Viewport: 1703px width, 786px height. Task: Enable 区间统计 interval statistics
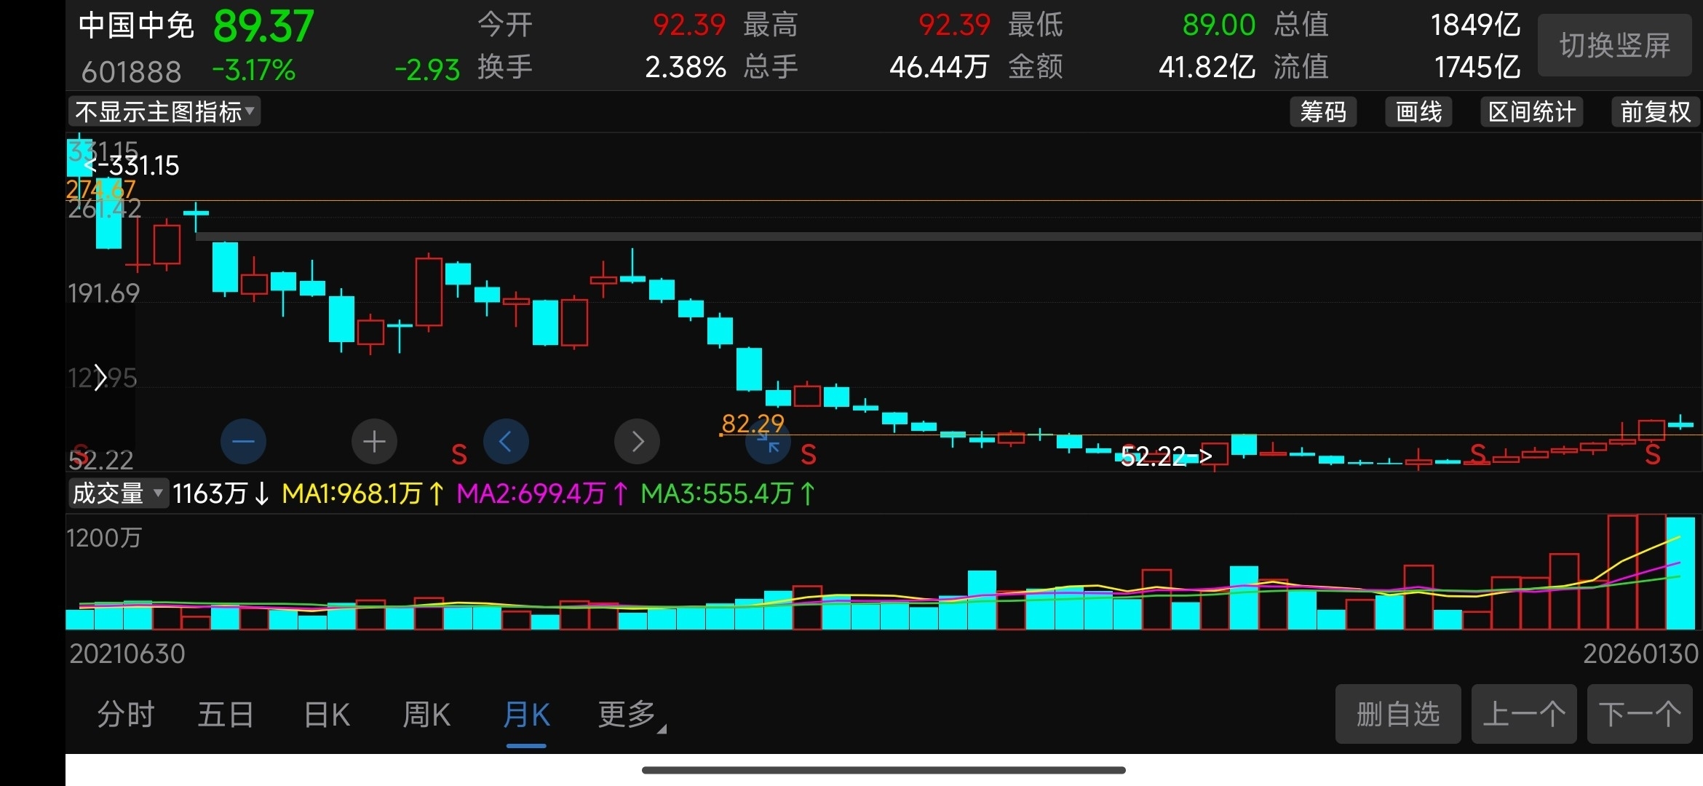(1531, 112)
